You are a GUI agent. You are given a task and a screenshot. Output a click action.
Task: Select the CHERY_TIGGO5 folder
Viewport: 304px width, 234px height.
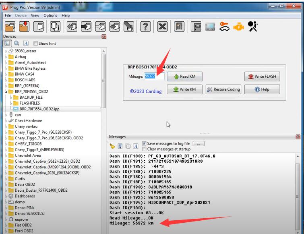pos(28,144)
